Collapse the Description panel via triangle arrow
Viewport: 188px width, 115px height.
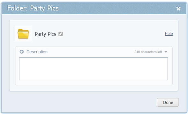tap(166, 52)
